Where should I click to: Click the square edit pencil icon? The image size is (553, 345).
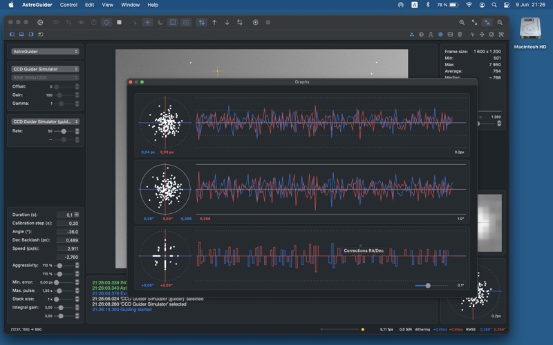pos(491,34)
